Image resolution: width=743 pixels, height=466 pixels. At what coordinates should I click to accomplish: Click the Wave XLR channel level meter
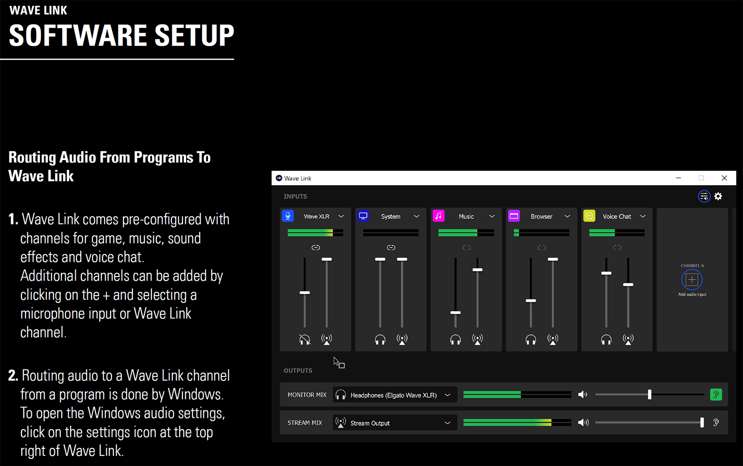click(315, 233)
